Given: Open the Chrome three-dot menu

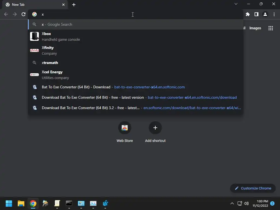Looking at the screenshot, I should [274, 14].
